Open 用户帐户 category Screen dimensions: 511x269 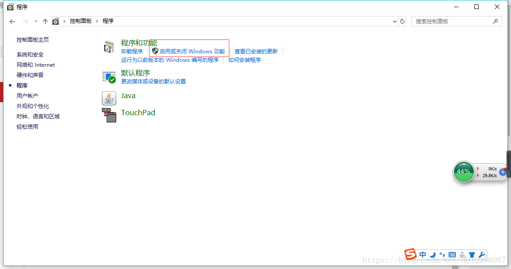point(27,96)
